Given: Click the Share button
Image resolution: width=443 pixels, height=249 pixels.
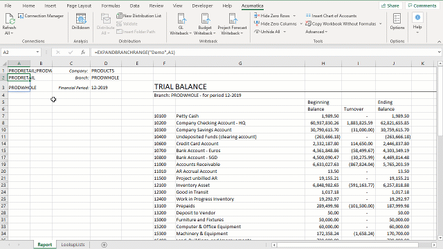Looking at the screenshot, I should pyautogui.click(x=390, y=6).
